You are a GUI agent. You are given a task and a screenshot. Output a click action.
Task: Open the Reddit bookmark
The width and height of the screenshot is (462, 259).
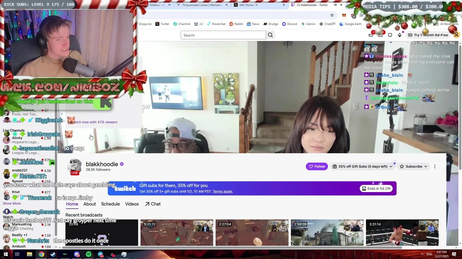236,24
